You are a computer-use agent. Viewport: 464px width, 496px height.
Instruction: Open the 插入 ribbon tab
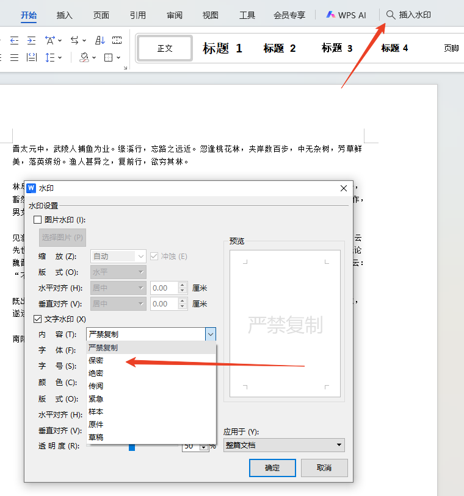pos(64,15)
